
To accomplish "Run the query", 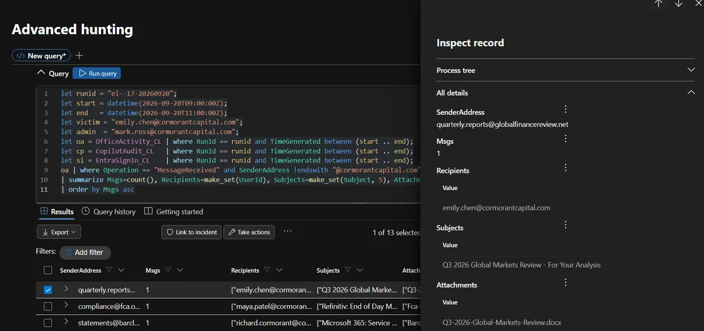I will (x=97, y=73).
